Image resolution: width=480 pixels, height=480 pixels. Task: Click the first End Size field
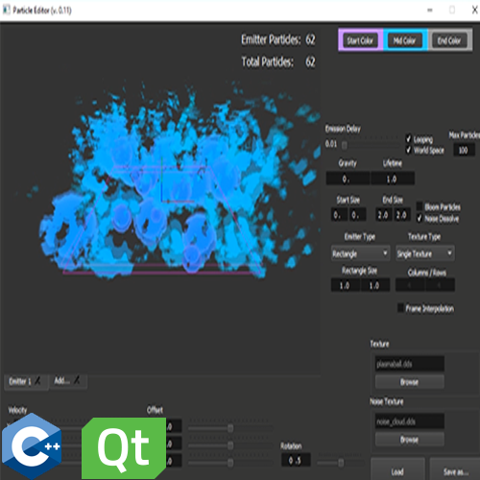(384, 214)
